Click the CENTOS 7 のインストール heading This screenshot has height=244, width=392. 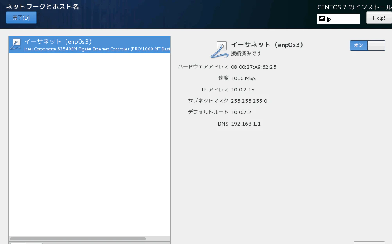tap(354, 7)
